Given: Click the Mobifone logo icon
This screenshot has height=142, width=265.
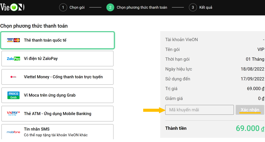Looking at the screenshot, I should (x=13, y=132).
